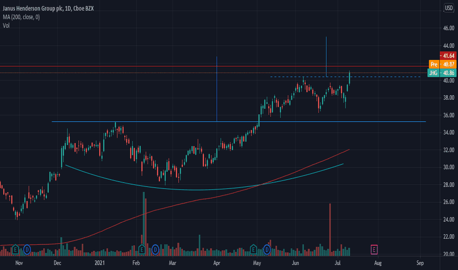
Task: Open the upcoming pink earnings marker before Aug
Action: 374,249
